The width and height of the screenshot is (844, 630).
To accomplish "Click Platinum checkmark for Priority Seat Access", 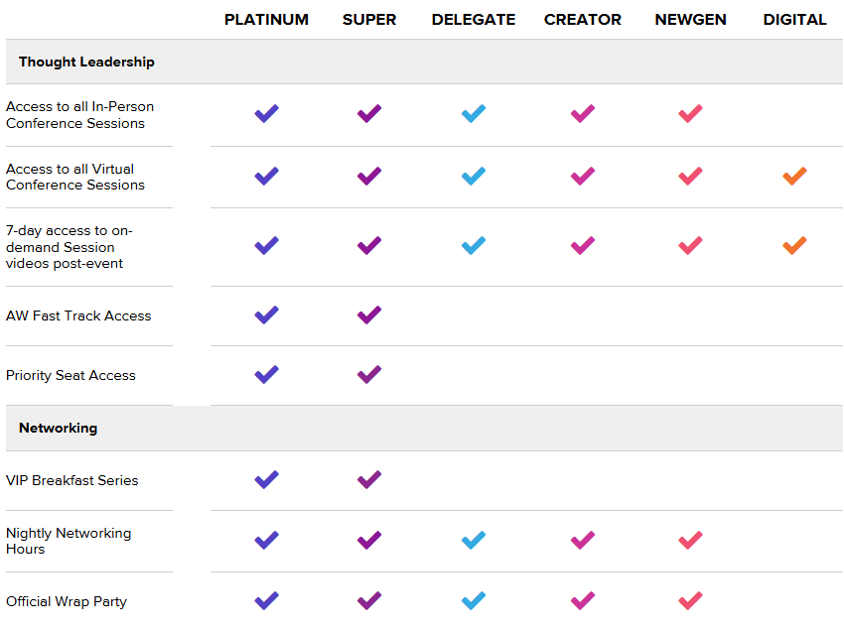I will tap(266, 374).
